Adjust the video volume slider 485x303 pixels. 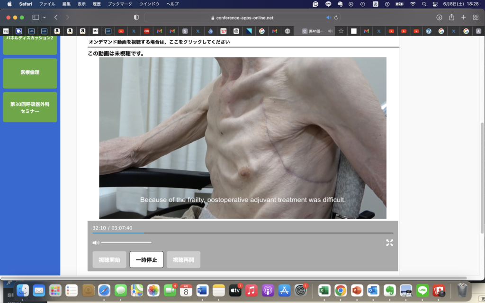[x=126, y=243]
